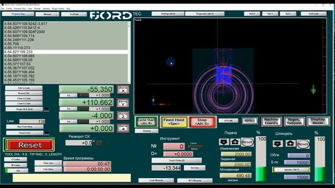335x188 pixels.
Task: Toggle the OFFLINE mode button
Action: coord(228,121)
